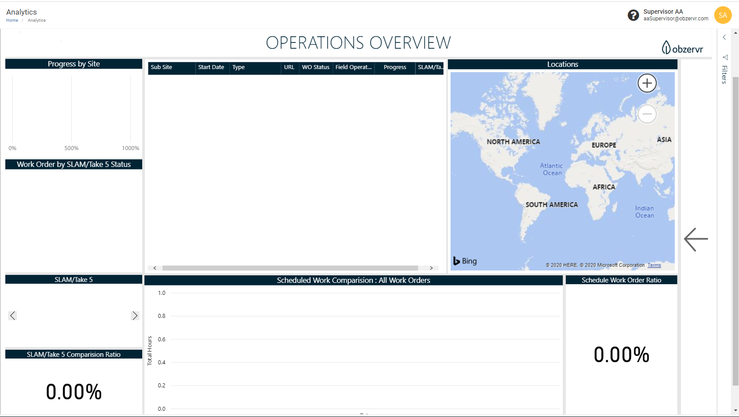
Task: Sort table by SLAM/Ta.. column
Action: [x=430, y=67]
